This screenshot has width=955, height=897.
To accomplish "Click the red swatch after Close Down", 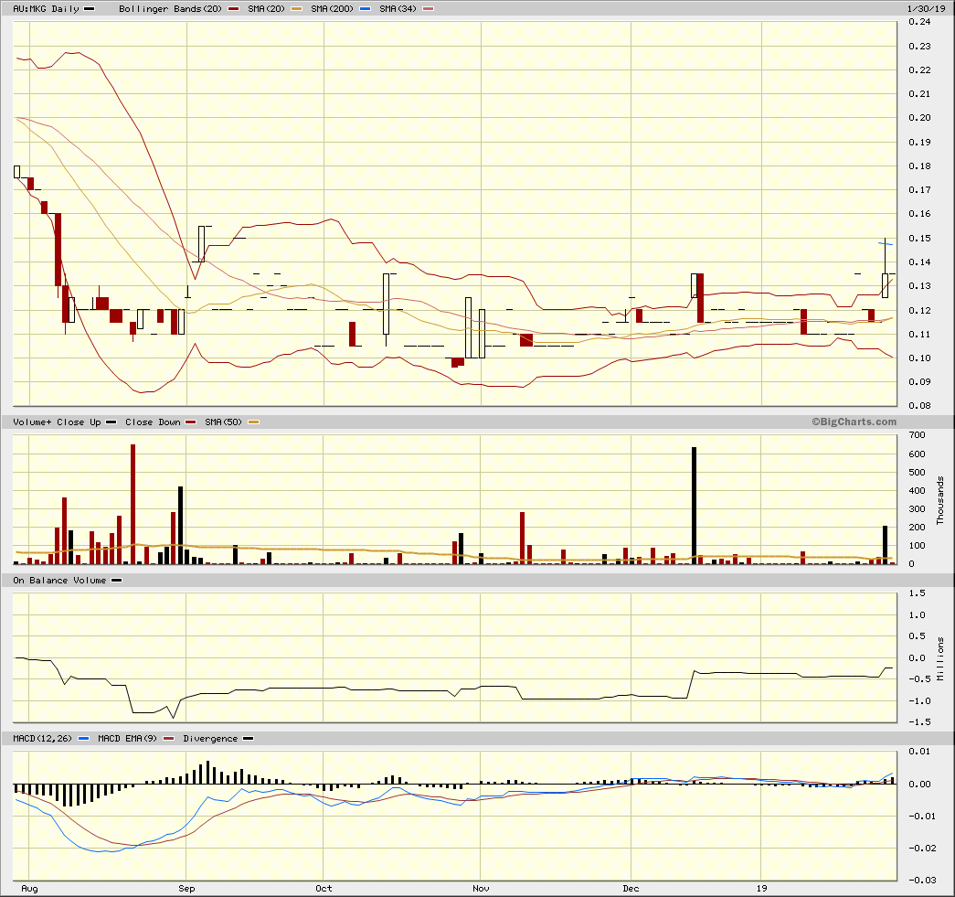I will 191,422.
